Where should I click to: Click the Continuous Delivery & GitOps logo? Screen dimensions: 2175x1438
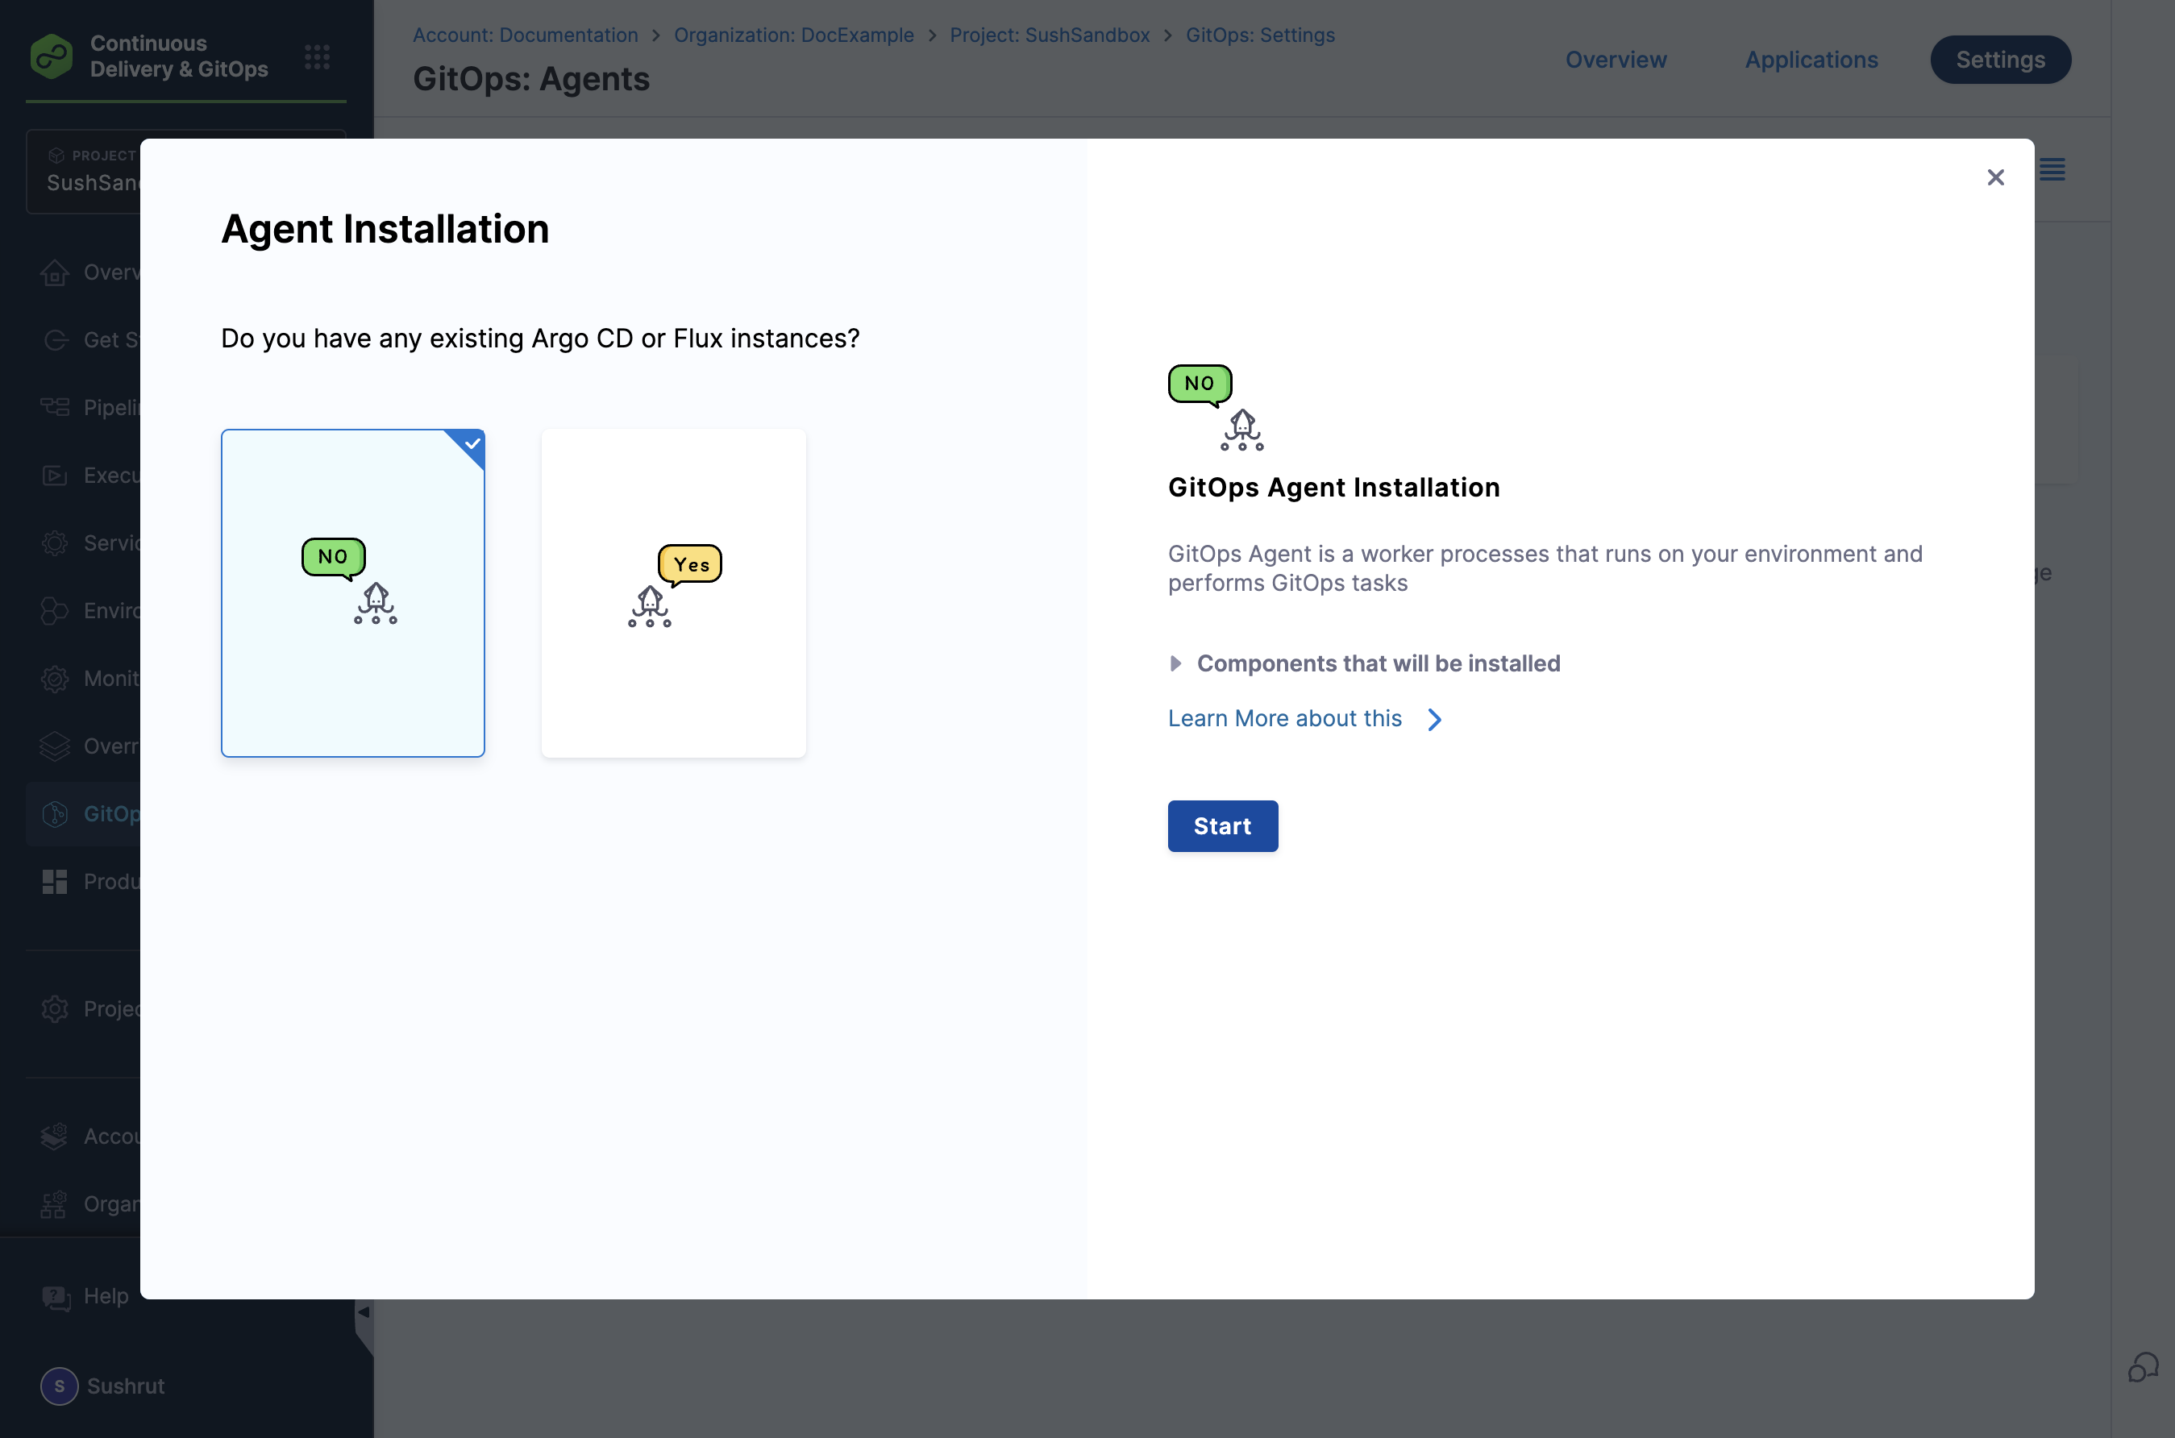point(52,57)
